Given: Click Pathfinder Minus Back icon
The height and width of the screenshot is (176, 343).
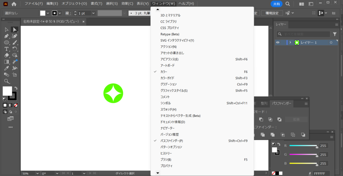Looking at the screenshot, I should click(x=303, y=135).
